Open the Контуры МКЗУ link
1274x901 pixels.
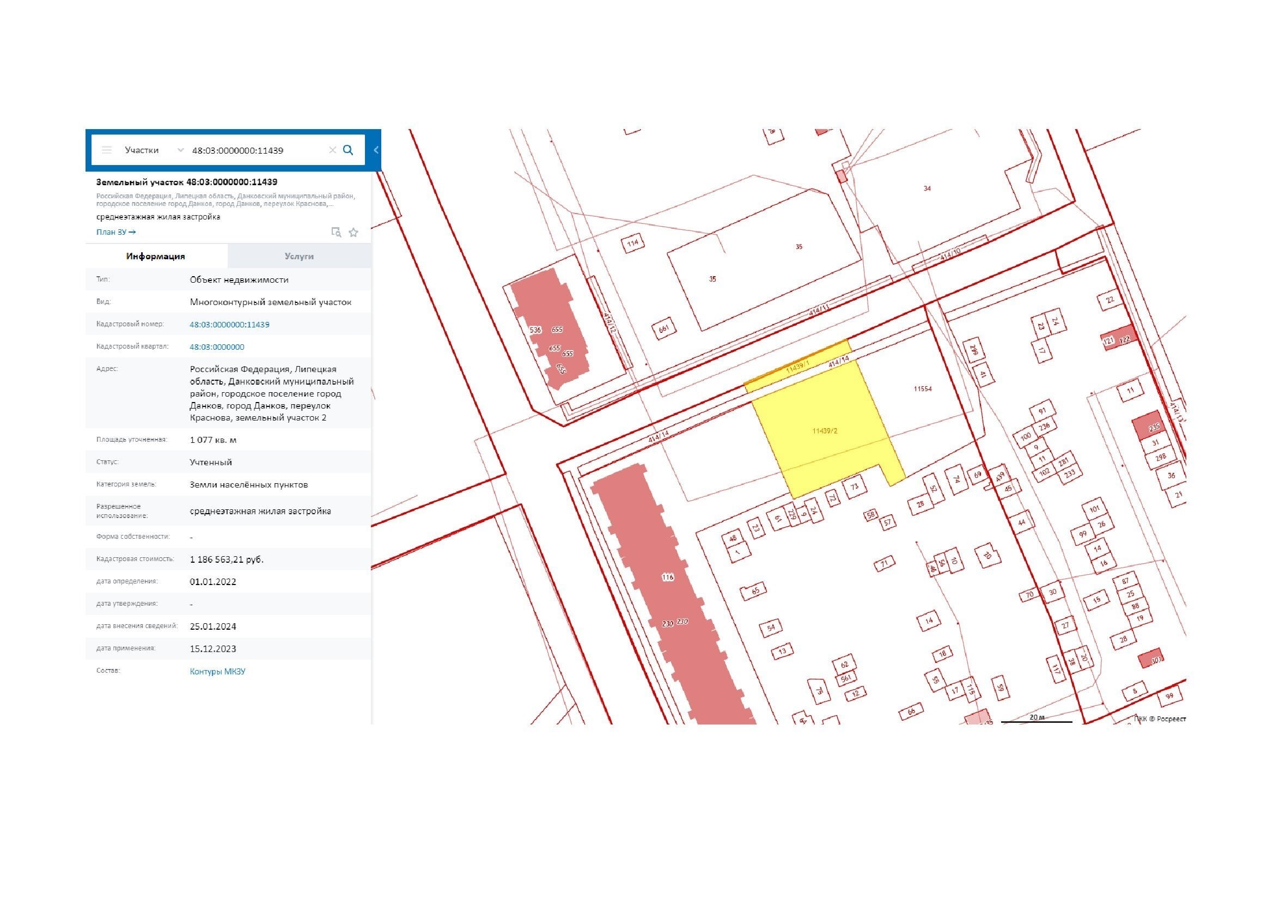pos(217,671)
